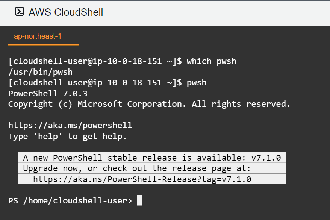Click the Microsoft Corporation copyright line

click(x=149, y=104)
